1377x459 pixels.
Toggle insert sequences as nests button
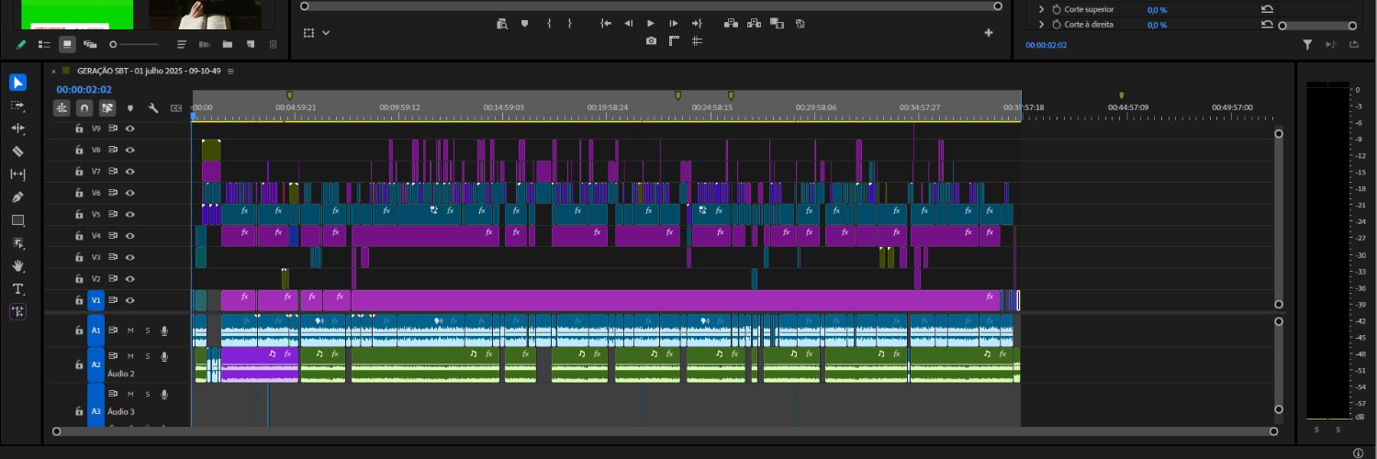pyautogui.click(x=62, y=108)
